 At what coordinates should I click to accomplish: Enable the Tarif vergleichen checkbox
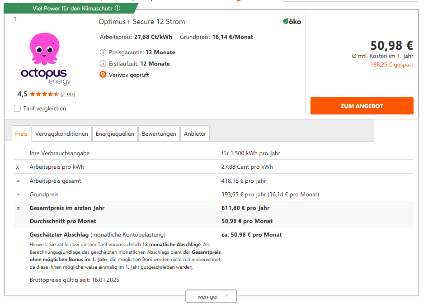[x=18, y=109]
